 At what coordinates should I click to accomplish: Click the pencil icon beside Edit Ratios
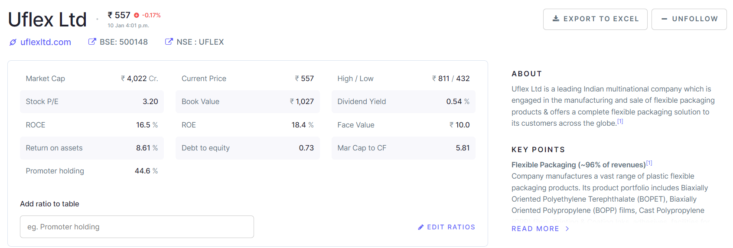pyautogui.click(x=420, y=227)
